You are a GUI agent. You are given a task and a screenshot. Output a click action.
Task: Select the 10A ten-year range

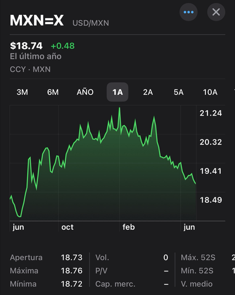(x=210, y=92)
